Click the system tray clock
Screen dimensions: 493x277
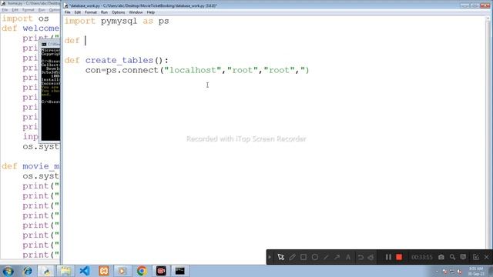476,272
